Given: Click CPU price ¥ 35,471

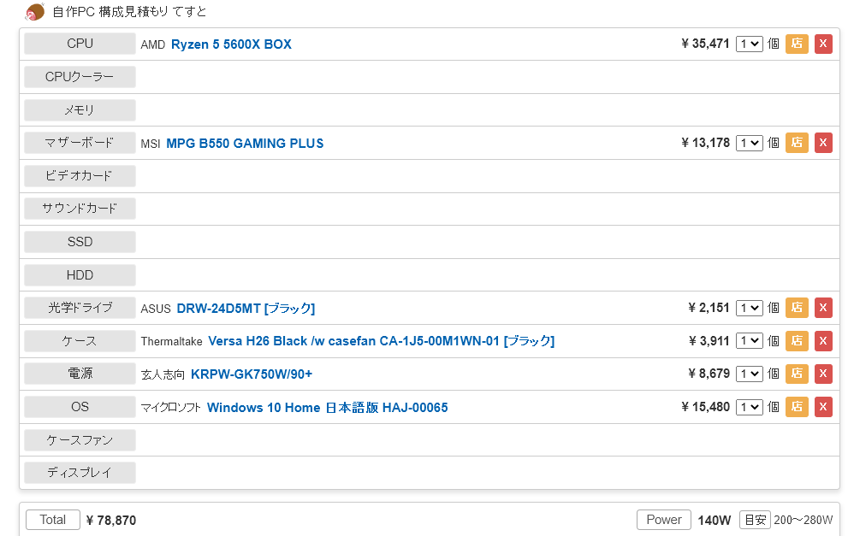Looking at the screenshot, I should [x=705, y=44].
